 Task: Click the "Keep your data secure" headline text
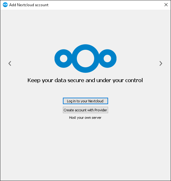[85, 80]
